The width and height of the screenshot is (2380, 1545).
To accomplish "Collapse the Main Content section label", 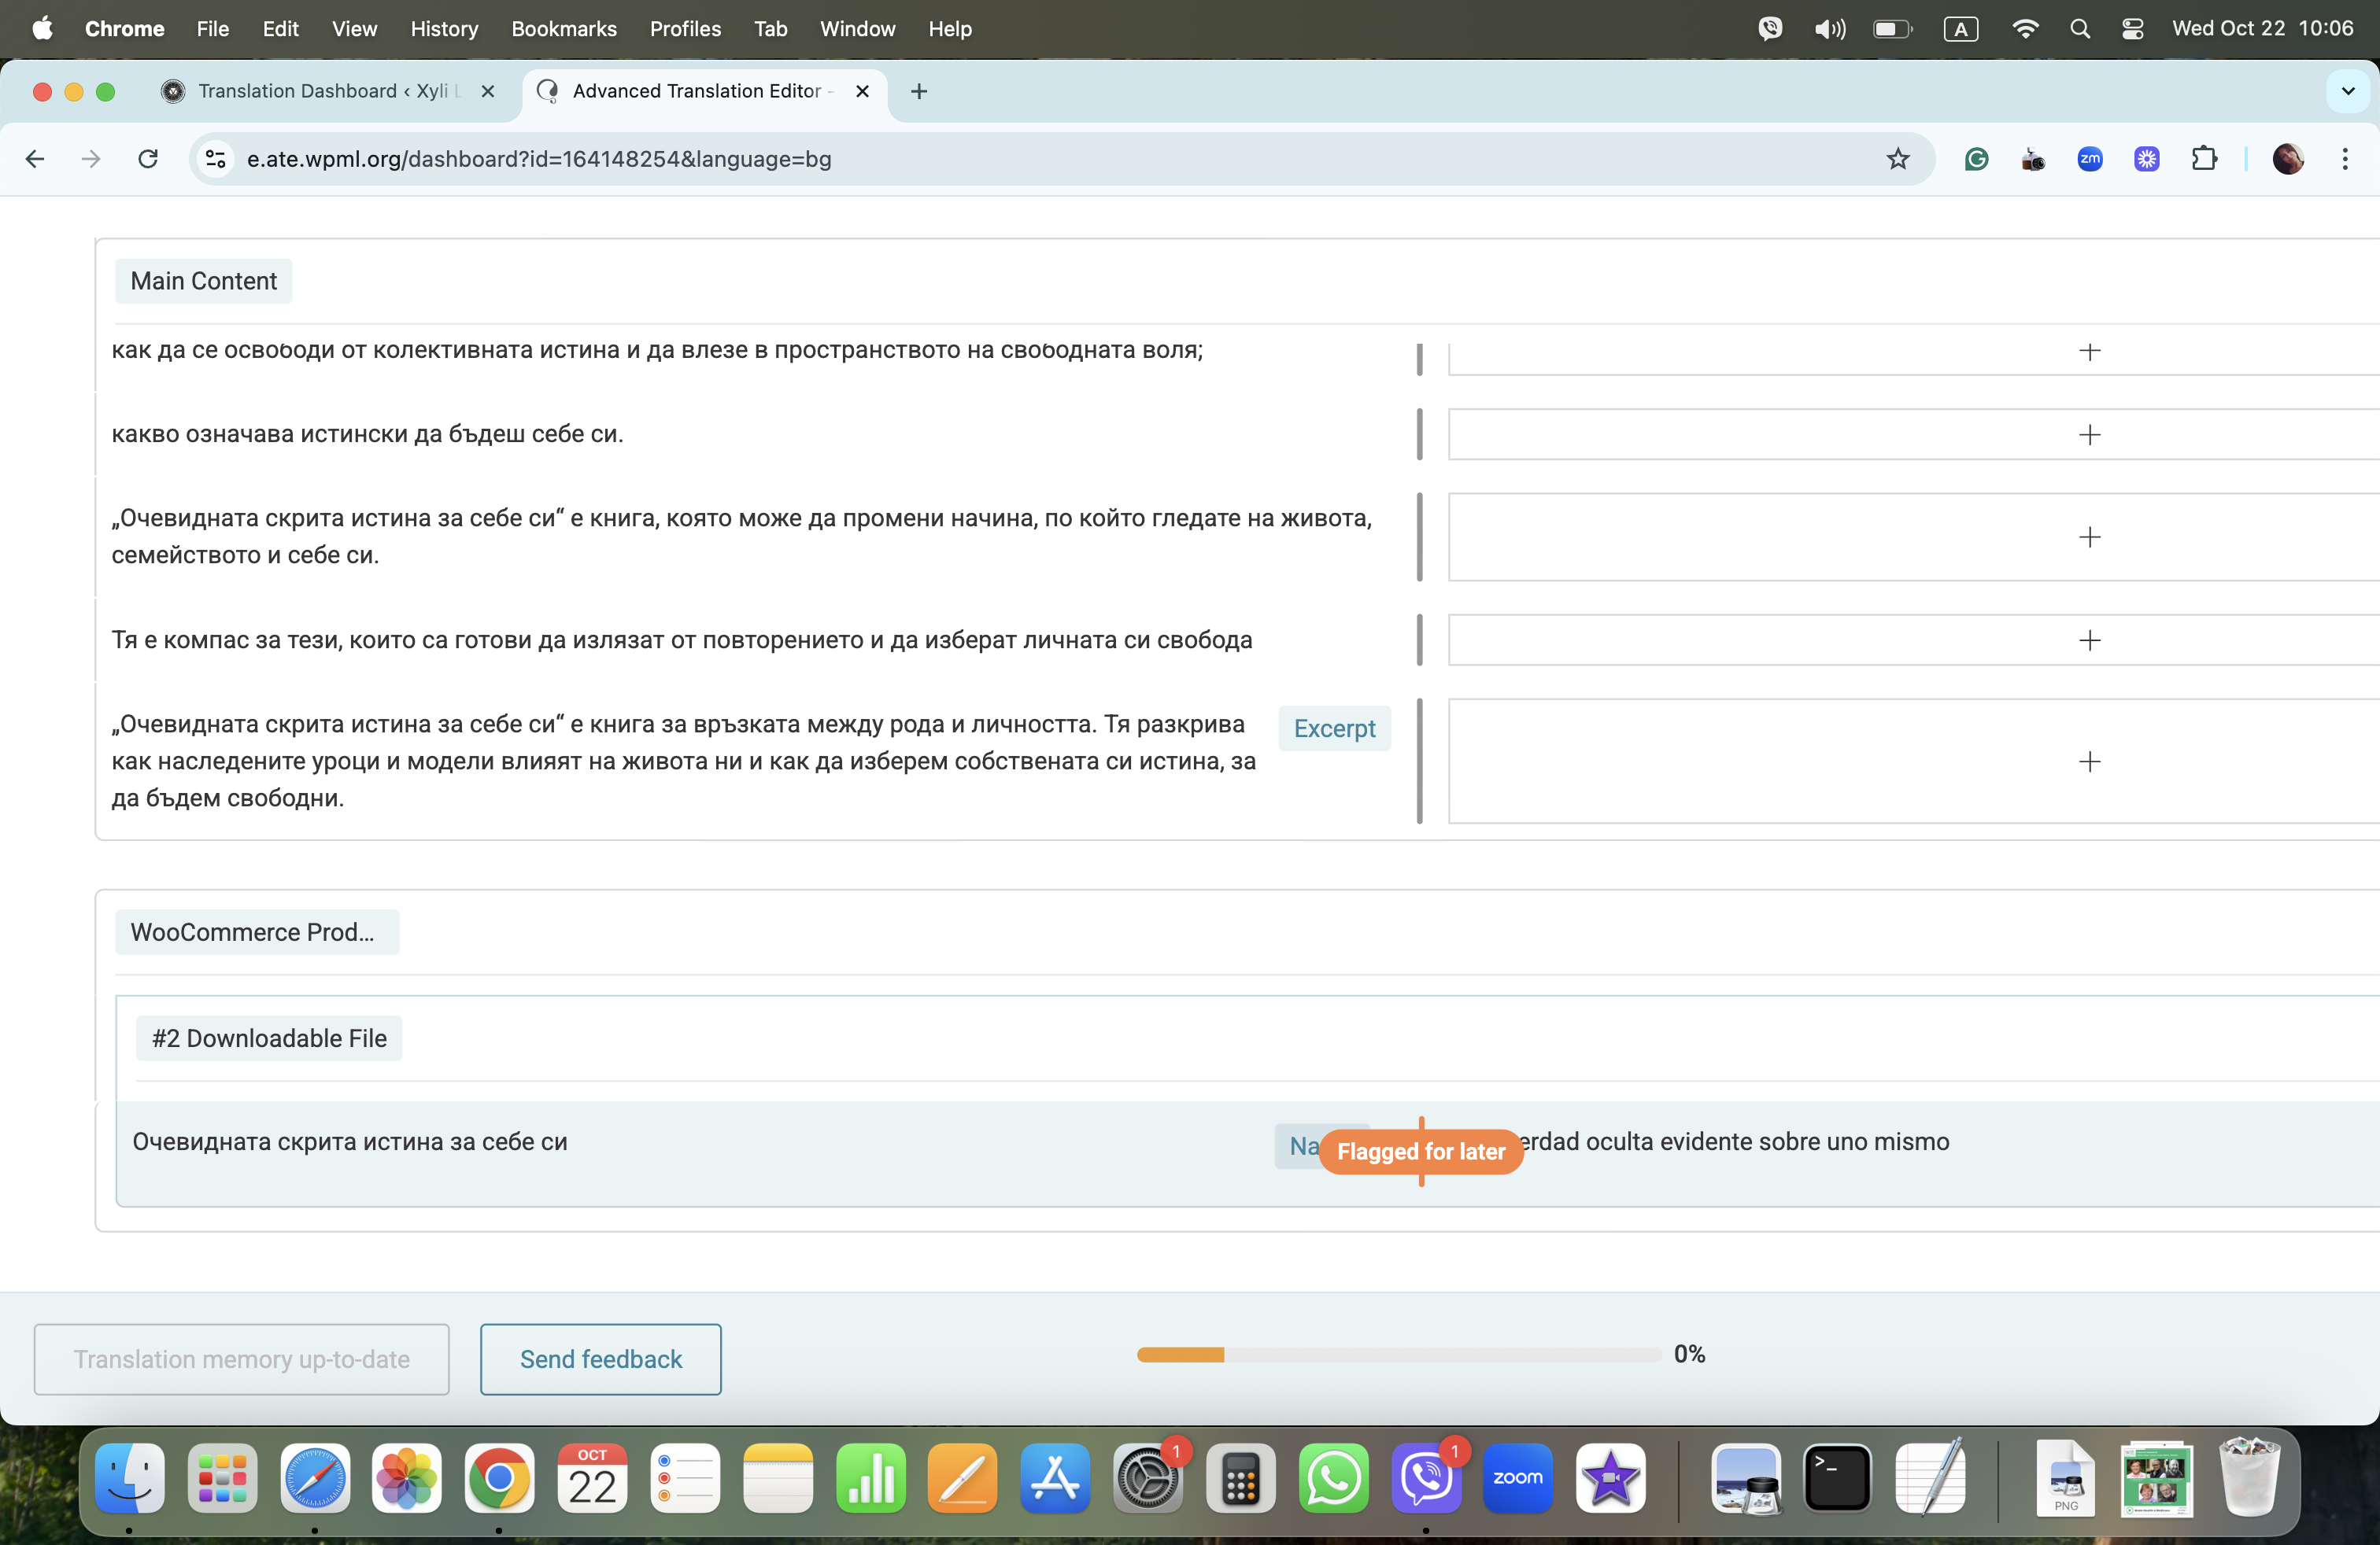I will (204, 281).
